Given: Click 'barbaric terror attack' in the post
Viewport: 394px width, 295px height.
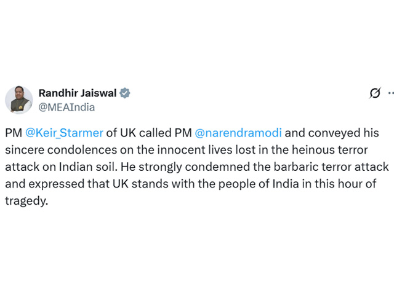Looking at the screenshot, I should pos(331,167).
